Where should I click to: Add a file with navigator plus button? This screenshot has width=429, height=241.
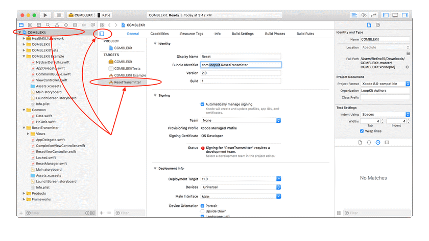click(x=21, y=213)
